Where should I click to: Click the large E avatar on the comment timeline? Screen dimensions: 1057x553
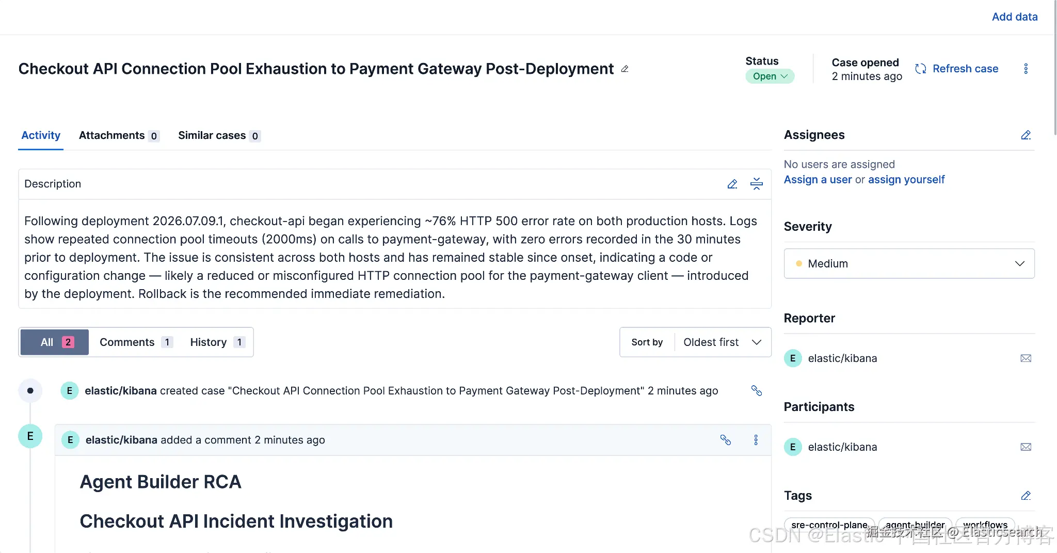(30, 436)
